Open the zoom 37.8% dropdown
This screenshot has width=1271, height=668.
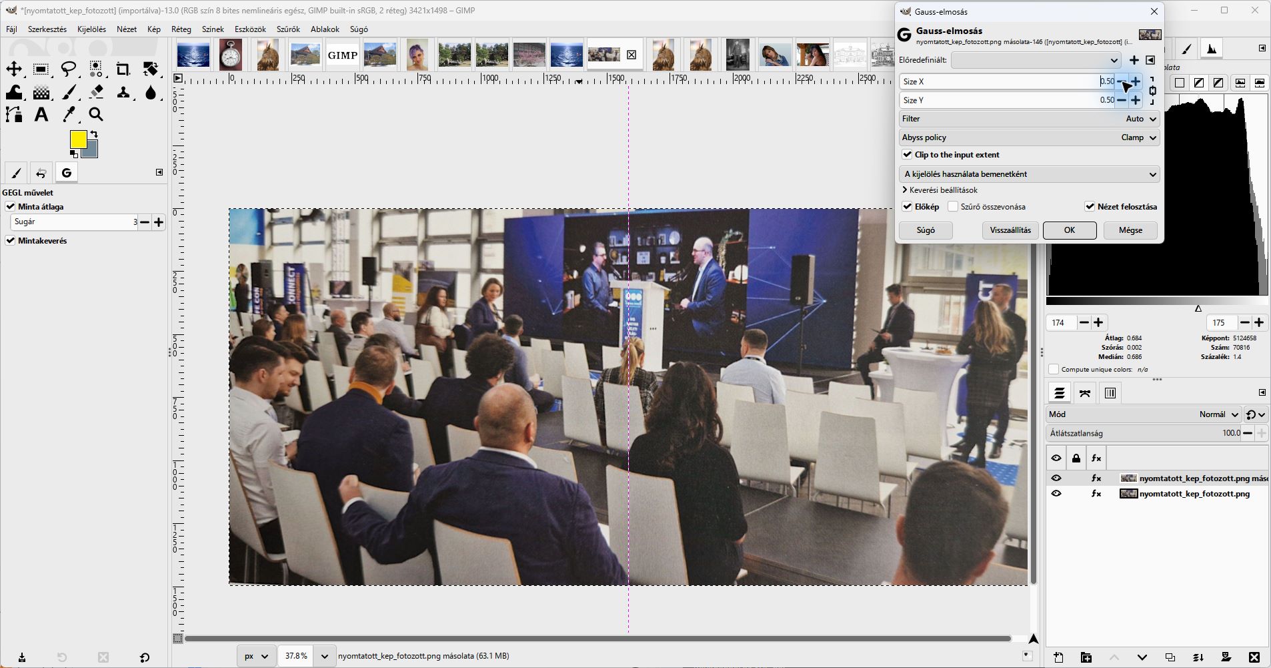(325, 656)
